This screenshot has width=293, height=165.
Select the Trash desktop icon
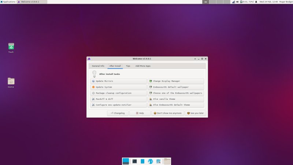click(11, 48)
